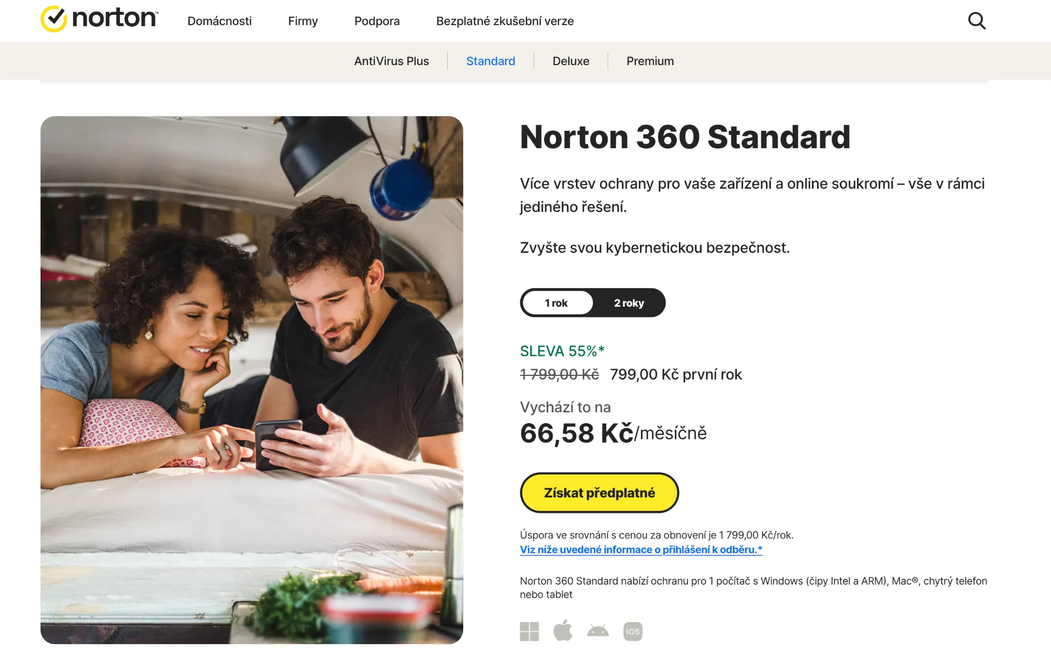The width and height of the screenshot is (1051, 659).
Task: Open Bezplatné zkušební verze
Action: click(505, 21)
